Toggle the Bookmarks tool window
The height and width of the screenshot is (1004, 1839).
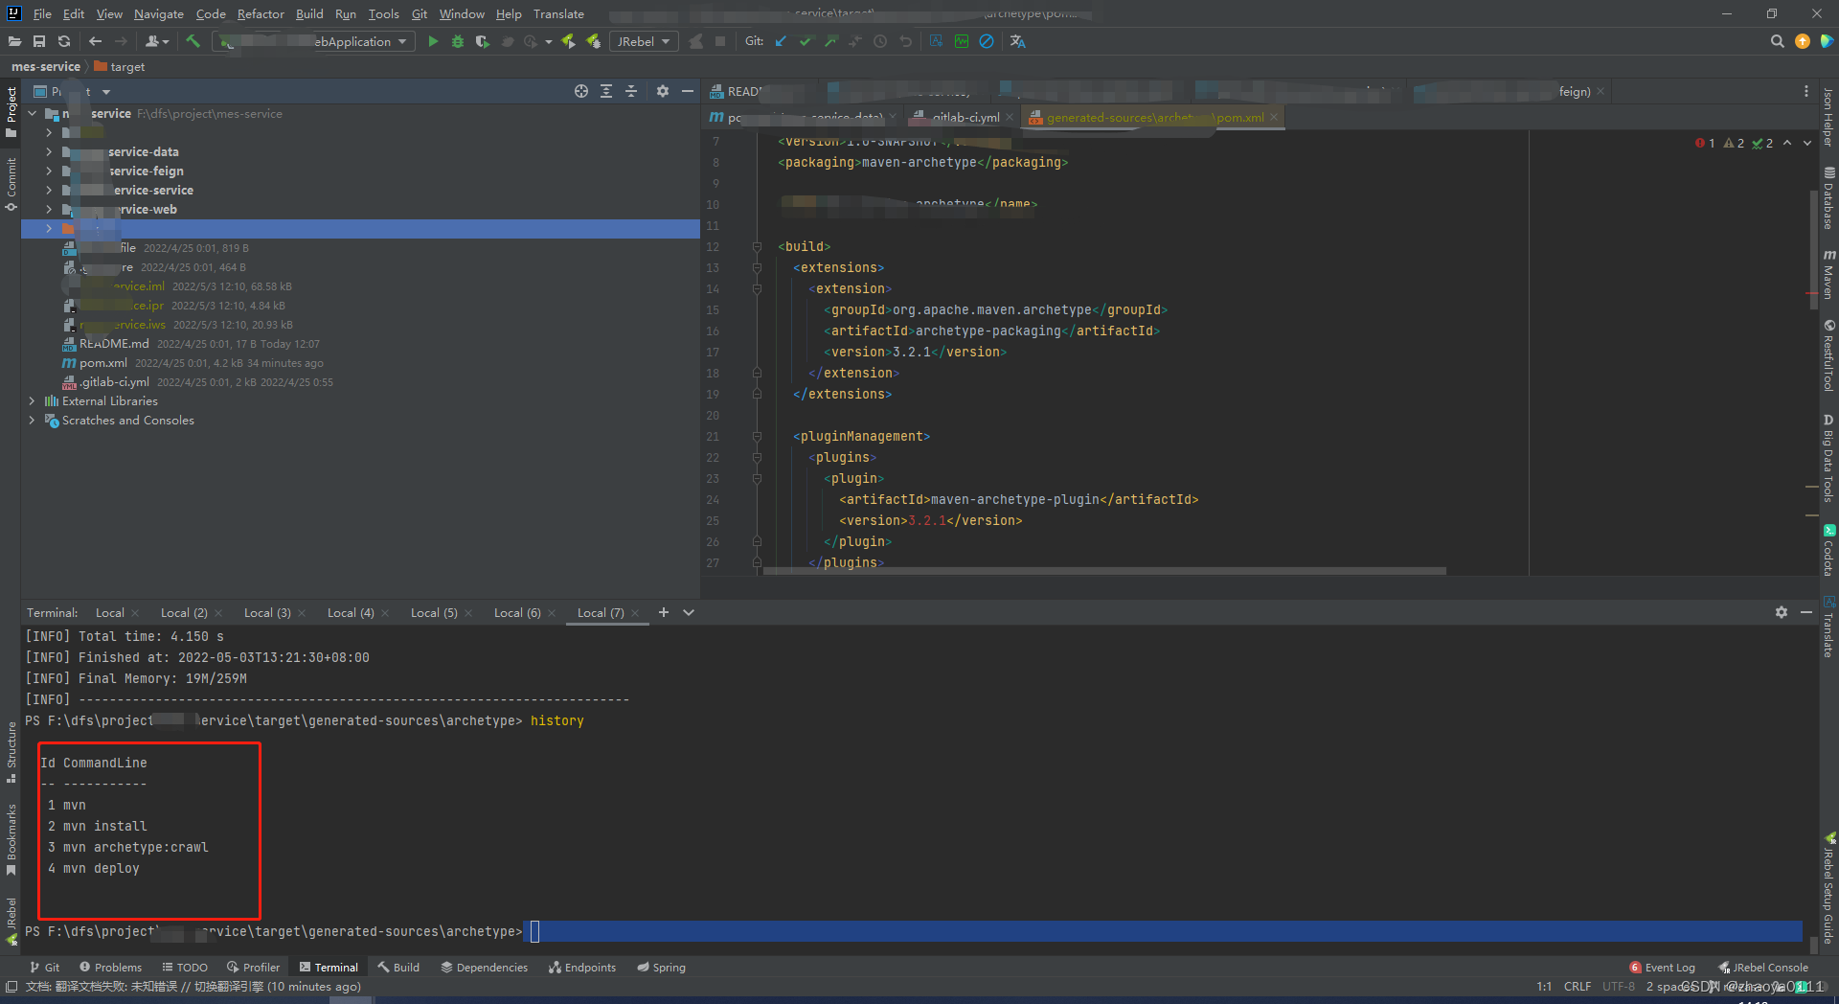pyautogui.click(x=11, y=839)
